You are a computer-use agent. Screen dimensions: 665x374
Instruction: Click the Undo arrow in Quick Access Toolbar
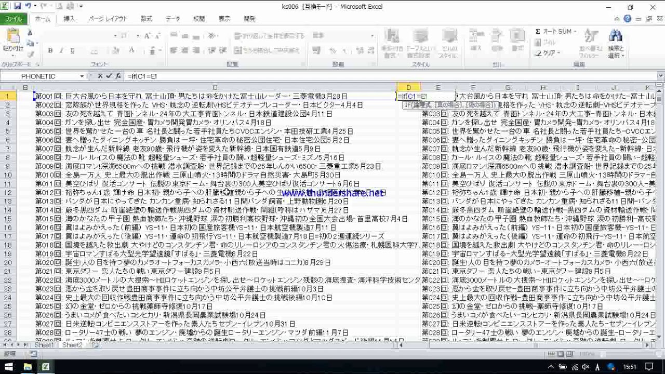[28, 7]
